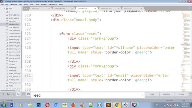Toggle case sensitive Aa option
The height and width of the screenshot is (108, 192).
(8, 94)
